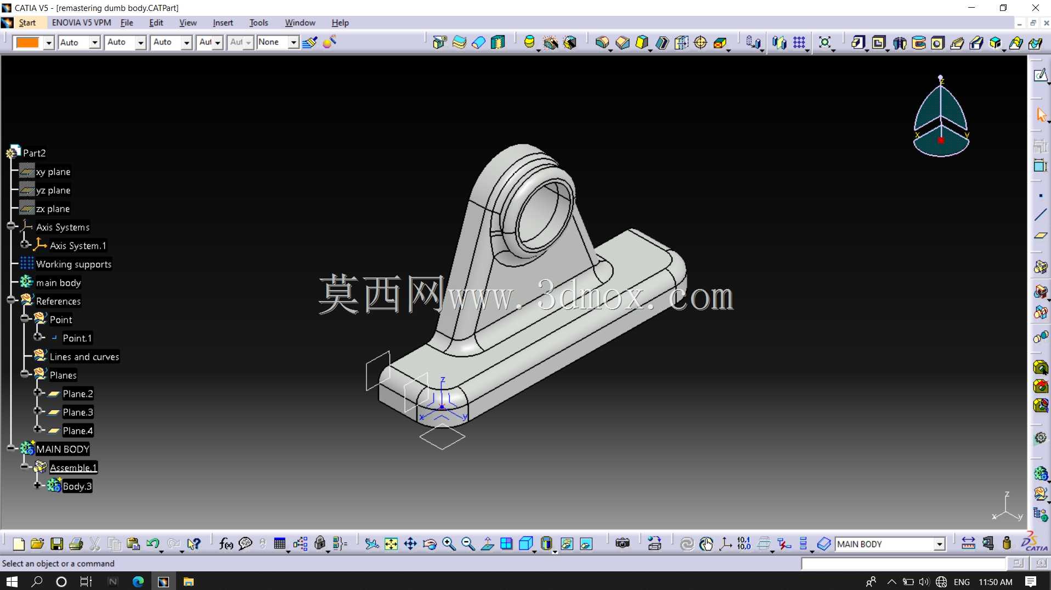The width and height of the screenshot is (1051, 590).
Task: Select the Rotate view tool
Action: click(x=430, y=543)
